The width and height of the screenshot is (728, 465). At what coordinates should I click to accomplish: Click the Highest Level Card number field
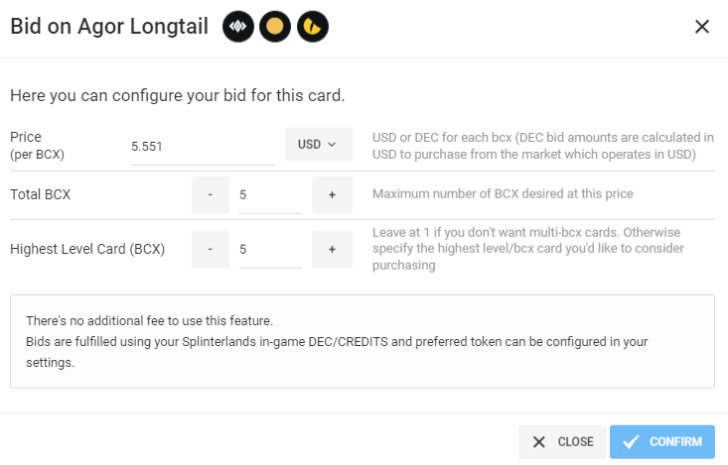point(270,250)
